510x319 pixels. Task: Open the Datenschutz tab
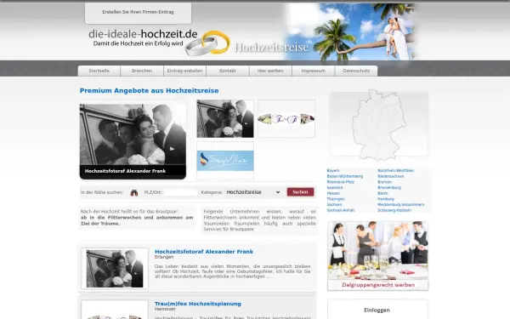point(356,71)
